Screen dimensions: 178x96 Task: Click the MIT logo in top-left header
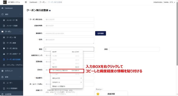pyautogui.click(x=5, y=2)
